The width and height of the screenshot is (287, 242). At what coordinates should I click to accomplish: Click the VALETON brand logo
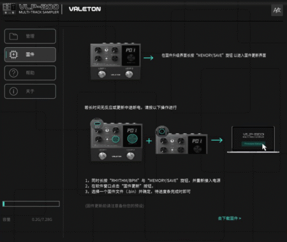pyautogui.click(x=85, y=9)
